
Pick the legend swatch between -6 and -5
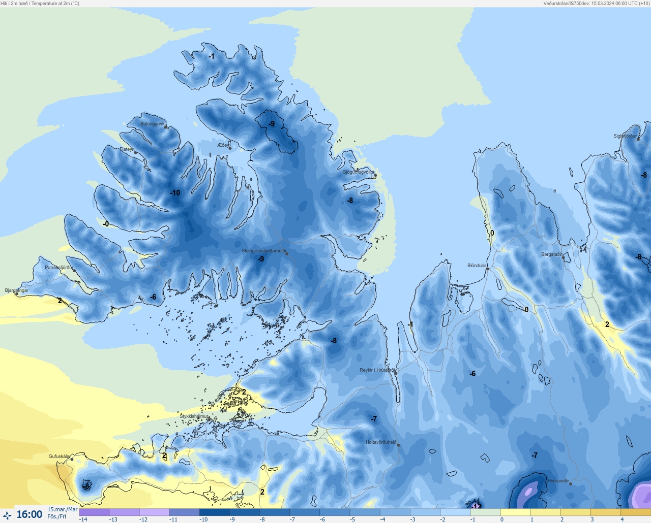pos(335,512)
